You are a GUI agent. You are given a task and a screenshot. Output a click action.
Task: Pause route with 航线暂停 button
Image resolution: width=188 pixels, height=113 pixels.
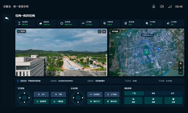pyautogui.click(x=41, y=101)
